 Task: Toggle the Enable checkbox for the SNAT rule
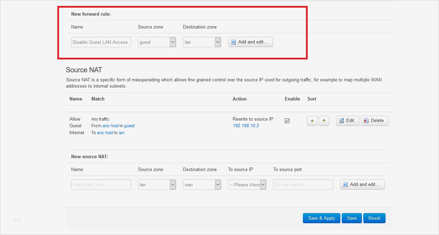pyautogui.click(x=287, y=121)
